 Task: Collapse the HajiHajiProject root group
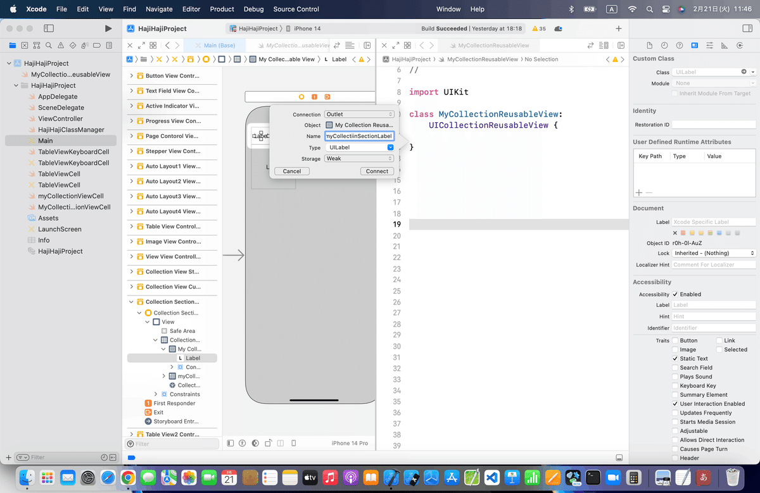click(x=9, y=63)
